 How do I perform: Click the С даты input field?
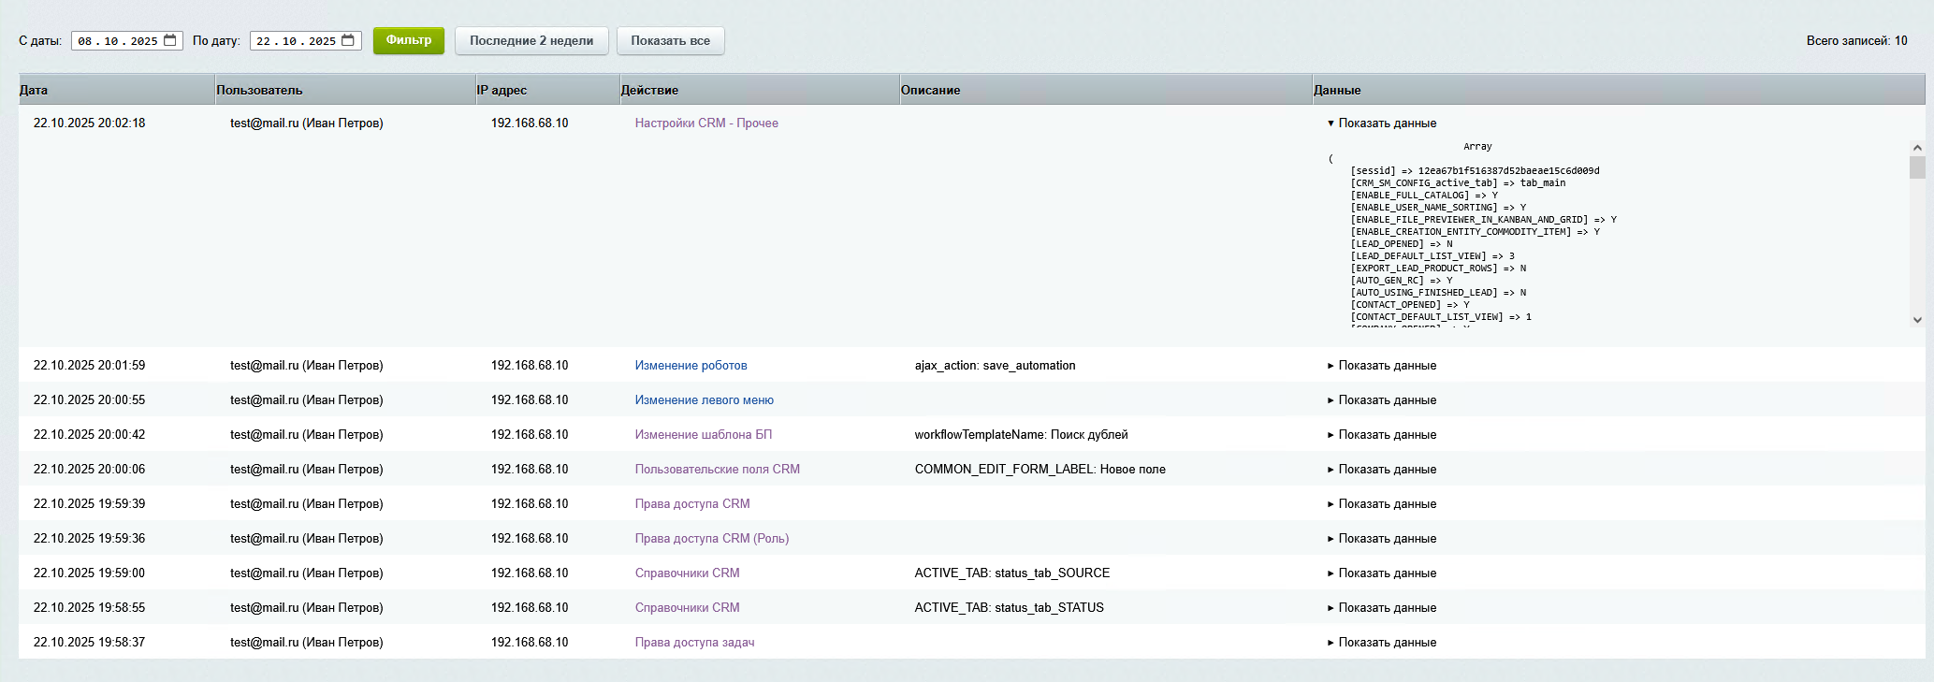tap(117, 41)
